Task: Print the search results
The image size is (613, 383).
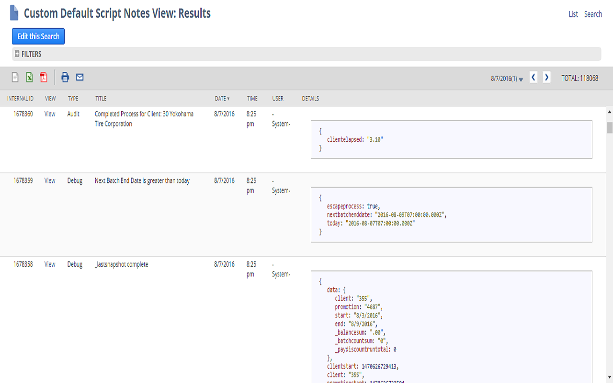Action: [65, 77]
